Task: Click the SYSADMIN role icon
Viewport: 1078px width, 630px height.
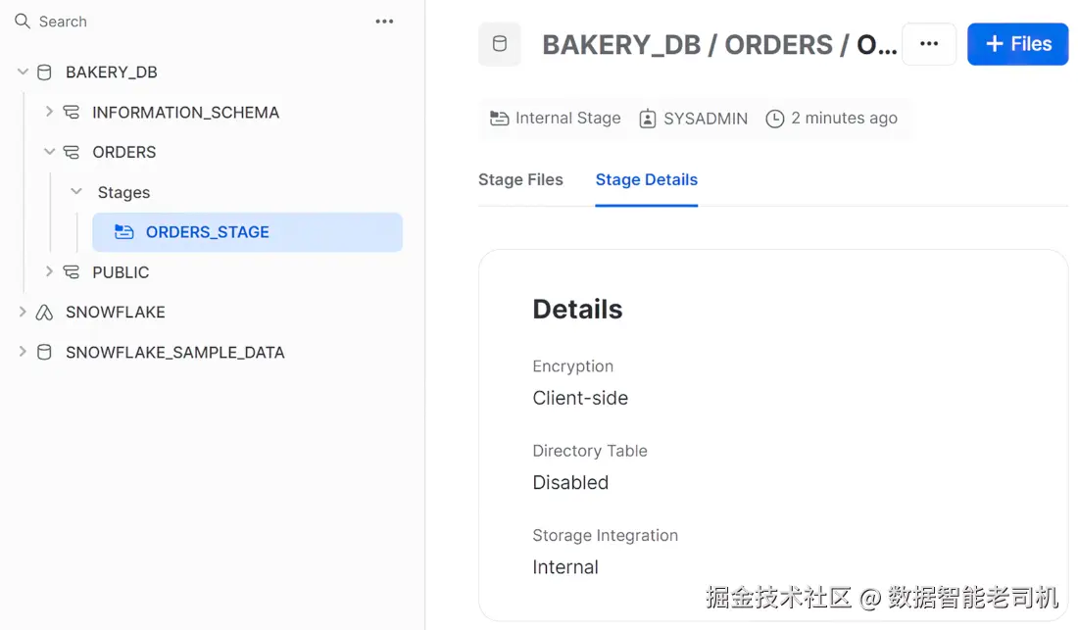Action: [x=647, y=119]
